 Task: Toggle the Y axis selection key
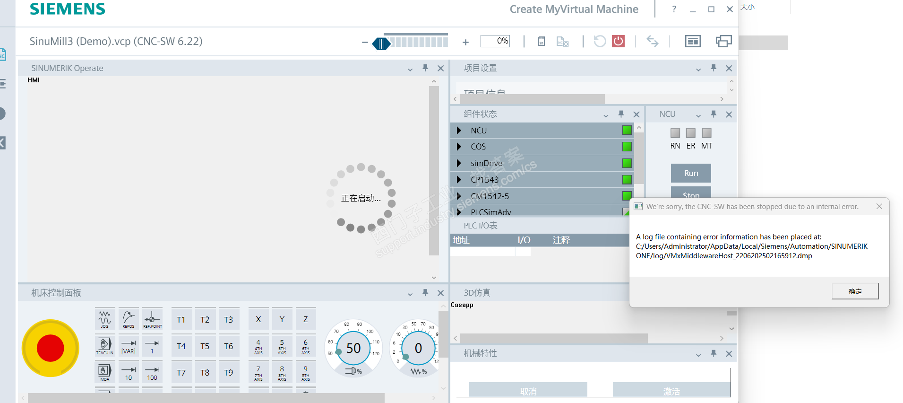282,319
